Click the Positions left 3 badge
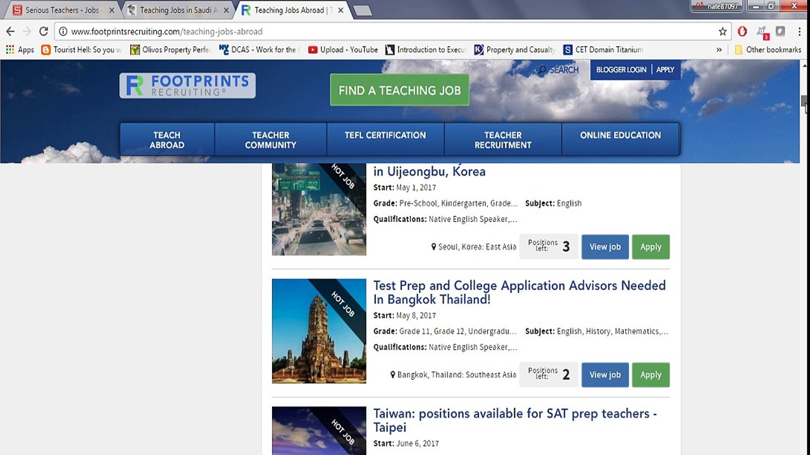The width and height of the screenshot is (810, 455). pyautogui.click(x=549, y=247)
